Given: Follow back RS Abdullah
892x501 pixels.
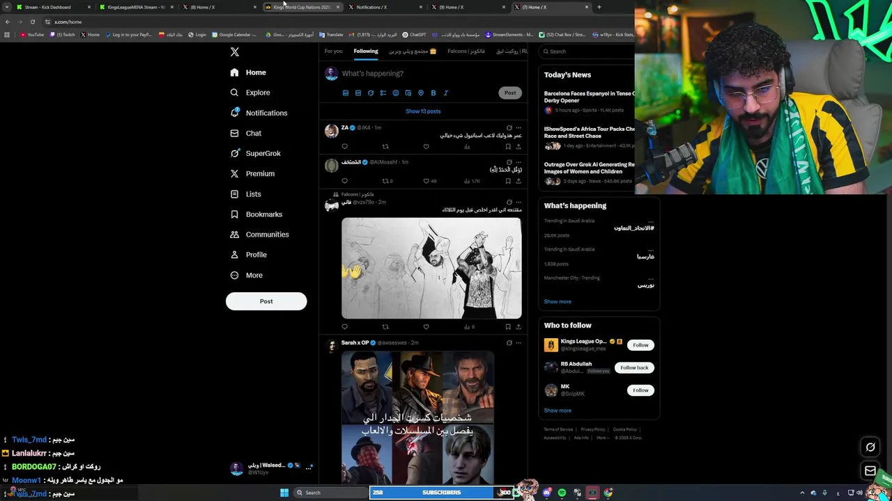Looking at the screenshot, I should [634, 367].
